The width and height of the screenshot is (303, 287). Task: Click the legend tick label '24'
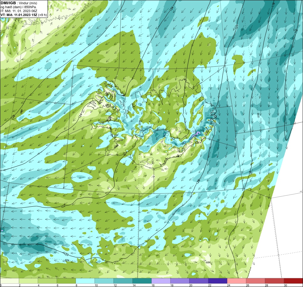coord(228,285)
